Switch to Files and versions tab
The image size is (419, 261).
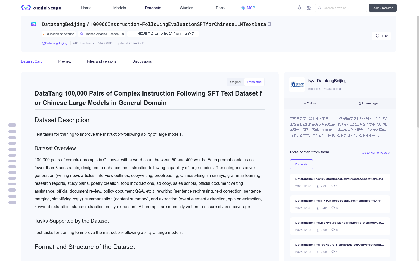pyautogui.click(x=102, y=61)
